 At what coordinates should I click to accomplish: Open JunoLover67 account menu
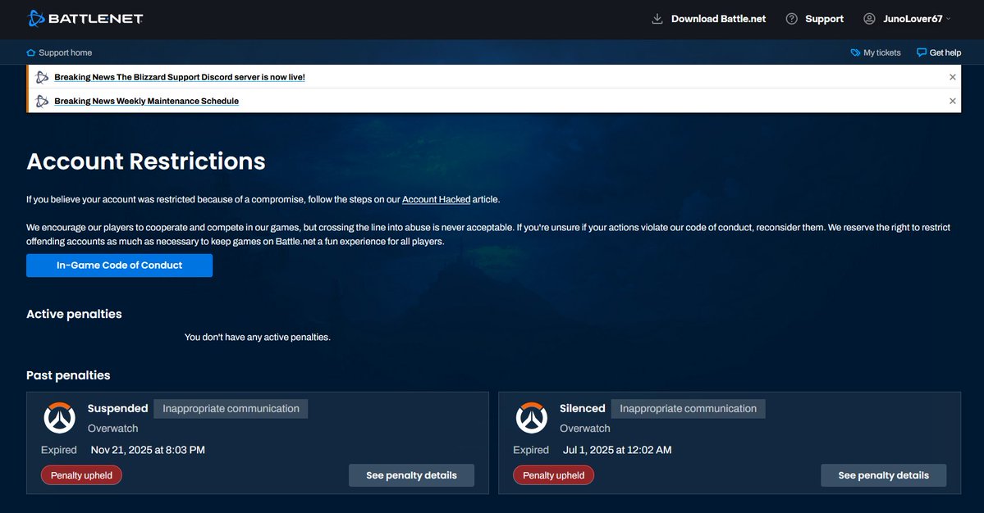click(913, 19)
